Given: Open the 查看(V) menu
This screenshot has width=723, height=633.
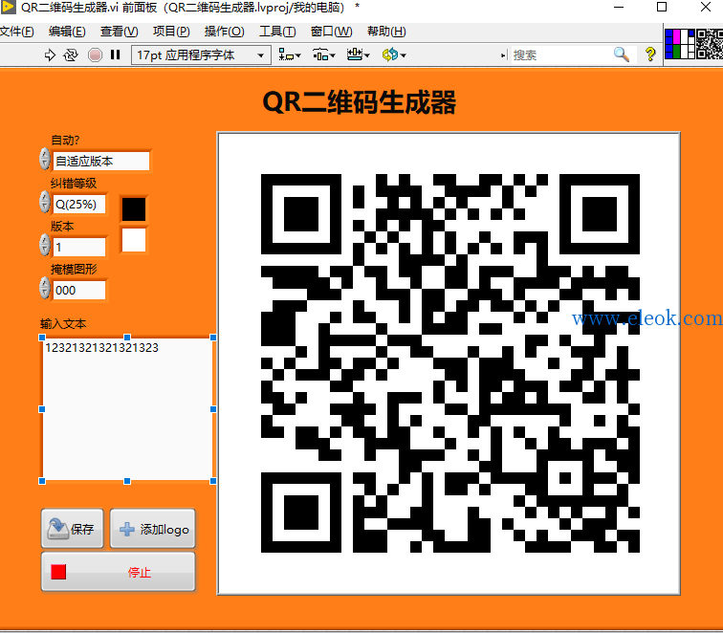Looking at the screenshot, I should [119, 32].
